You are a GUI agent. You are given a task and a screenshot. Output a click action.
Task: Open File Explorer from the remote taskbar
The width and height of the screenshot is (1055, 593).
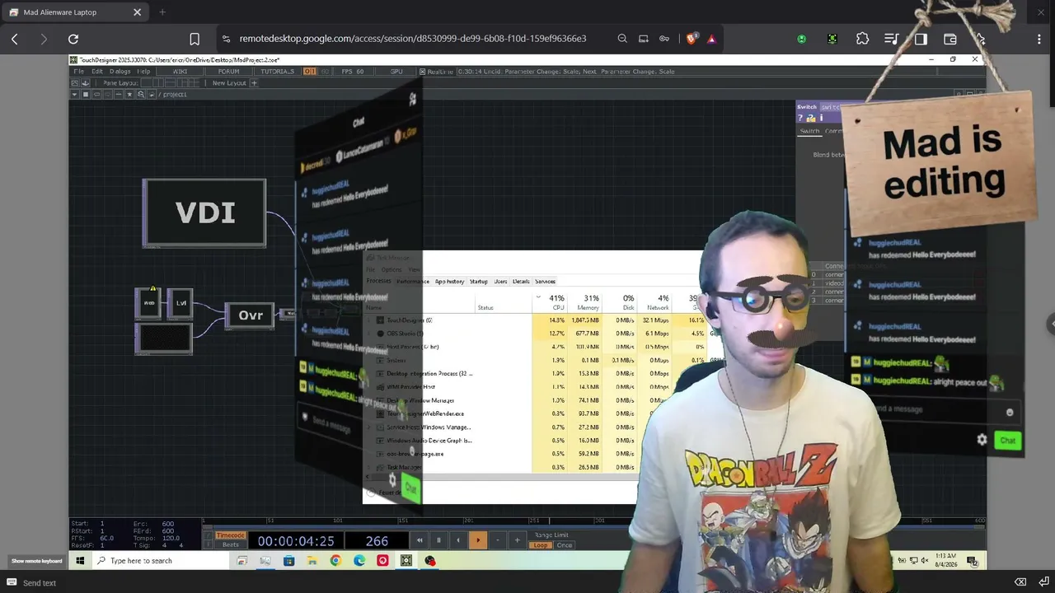312,561
